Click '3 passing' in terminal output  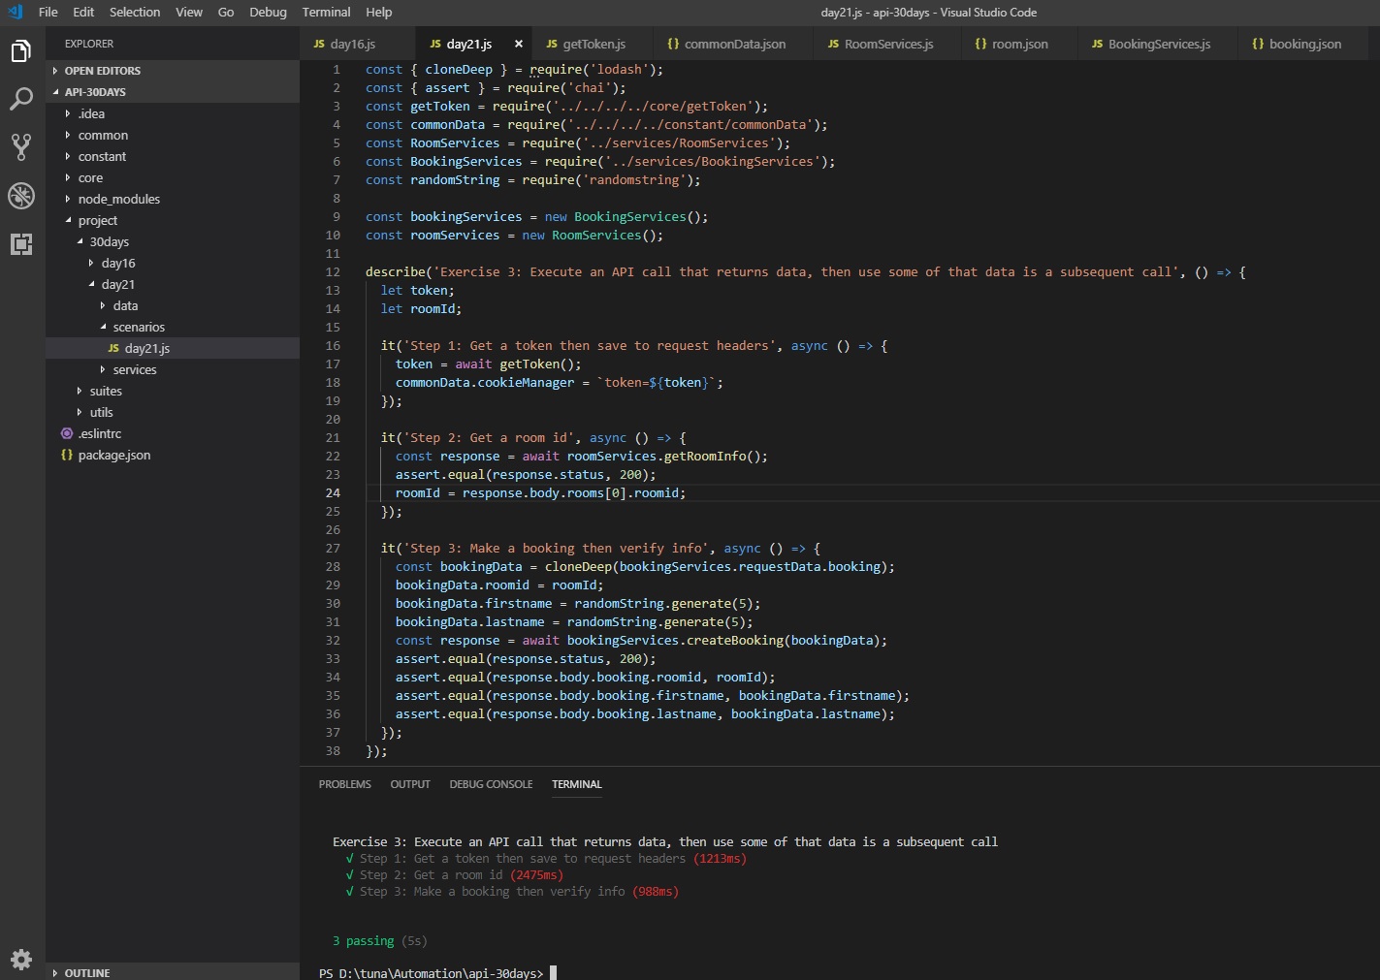coord(364,940)
